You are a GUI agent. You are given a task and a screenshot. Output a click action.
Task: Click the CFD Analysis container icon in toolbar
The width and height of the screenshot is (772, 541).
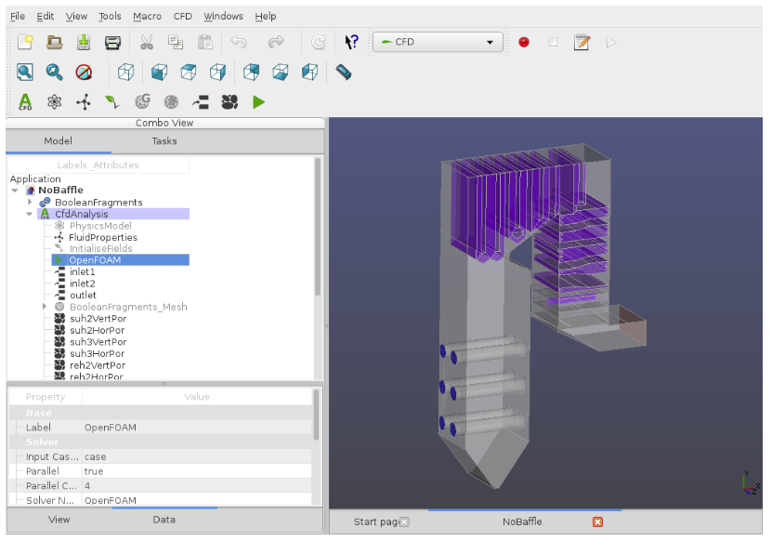tap(25, 102)
